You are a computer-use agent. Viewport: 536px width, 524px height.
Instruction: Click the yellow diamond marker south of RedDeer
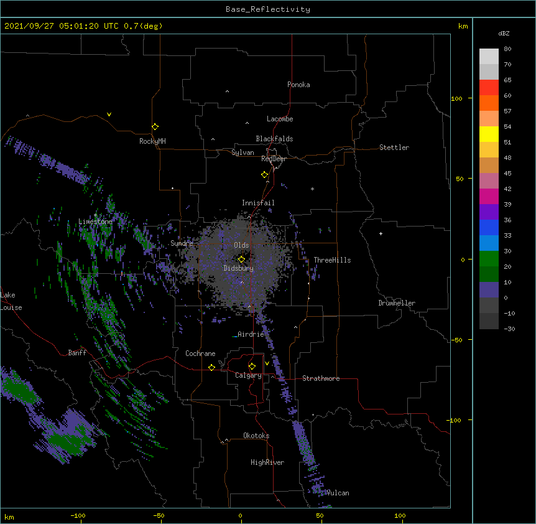(x=264, y=175)
